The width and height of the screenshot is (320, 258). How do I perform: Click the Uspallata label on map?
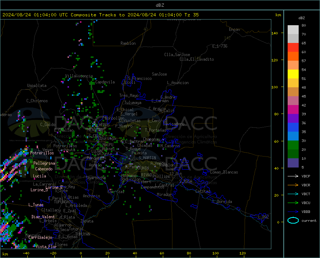tap(37, 86)
